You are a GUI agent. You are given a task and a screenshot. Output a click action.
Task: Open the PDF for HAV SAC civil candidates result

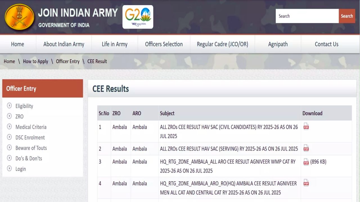(x=305, y=126)
